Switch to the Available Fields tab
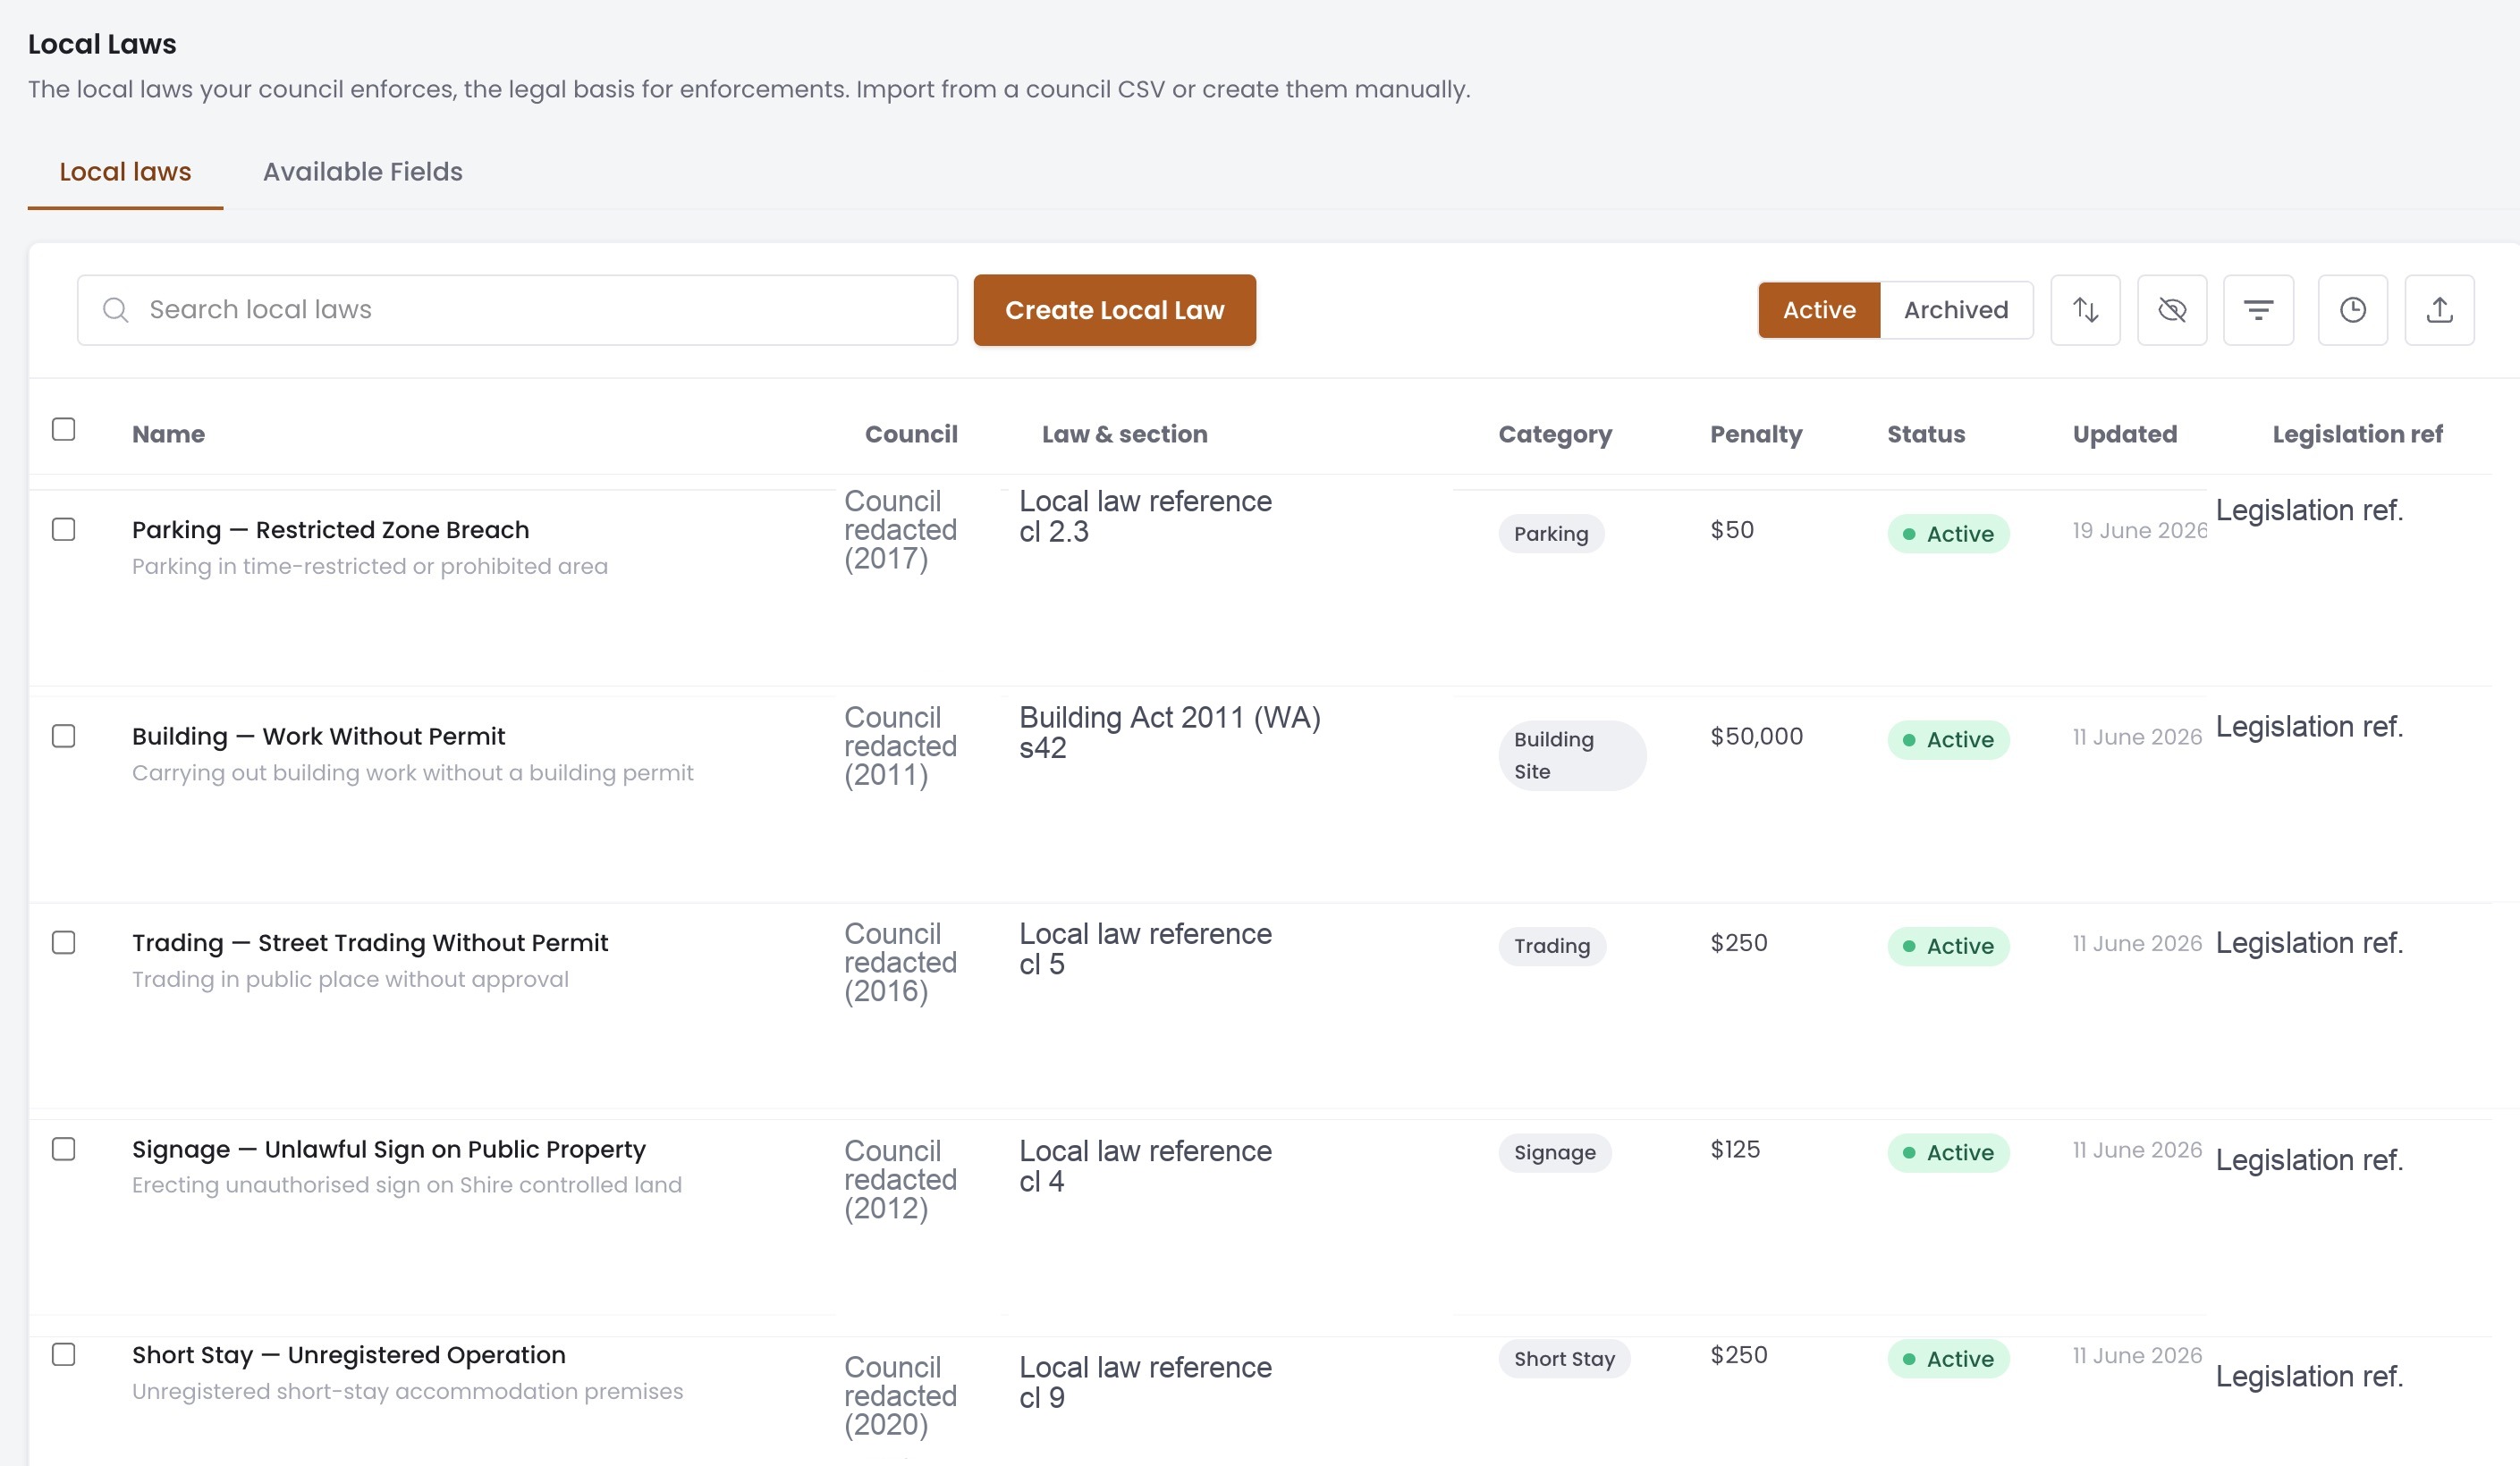Viewport: 2520px width, 1466px height. click(363, 172)
